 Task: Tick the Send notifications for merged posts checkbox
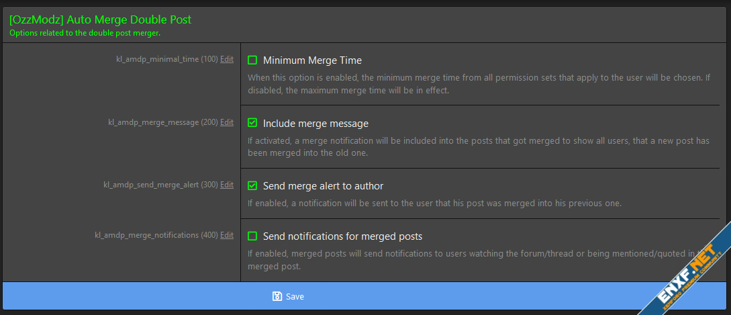click(252, 236)
